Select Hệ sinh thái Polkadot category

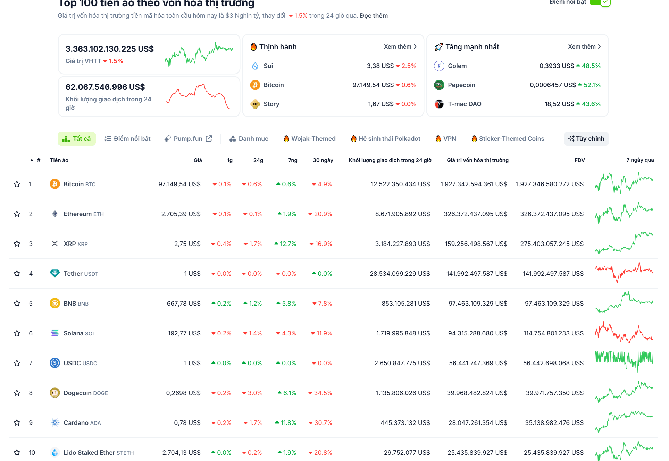pos(386,139)
